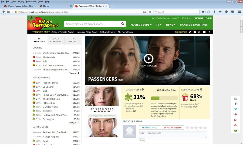Image resolution: width=243 pixels, height=145 pixels.
Task: Open a new browser tab with plus button
Action: click(x=112, y=6)
